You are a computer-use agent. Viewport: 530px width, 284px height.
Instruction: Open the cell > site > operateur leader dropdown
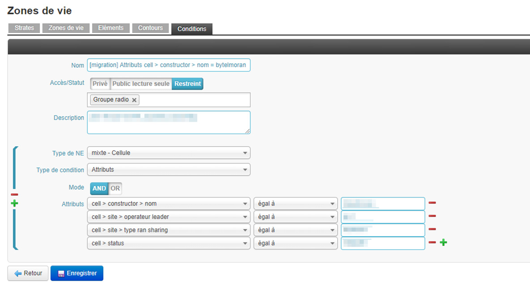pos(169,217)
